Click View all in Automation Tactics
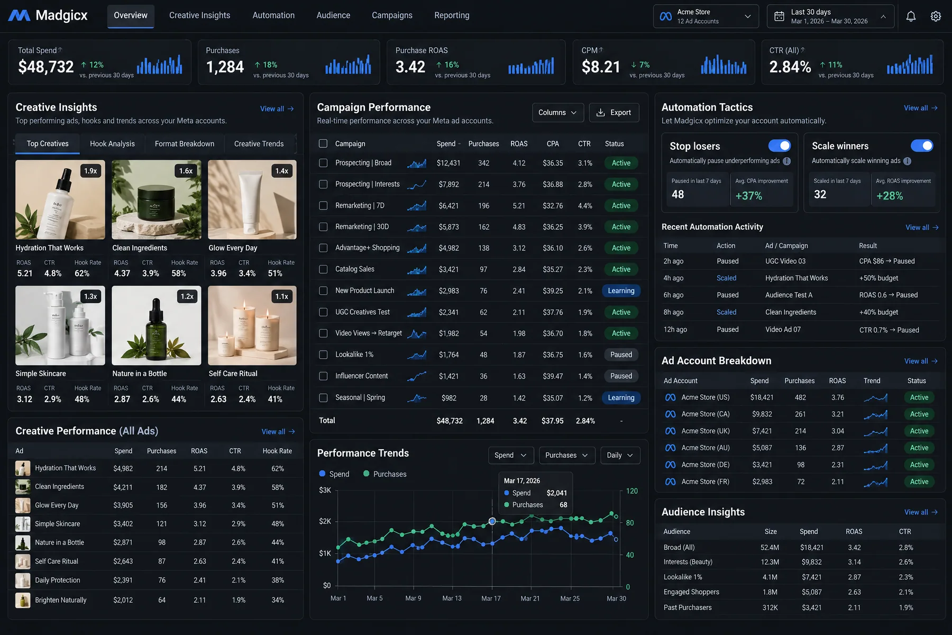The image size is (952, 635). click(x=921, y=108)
